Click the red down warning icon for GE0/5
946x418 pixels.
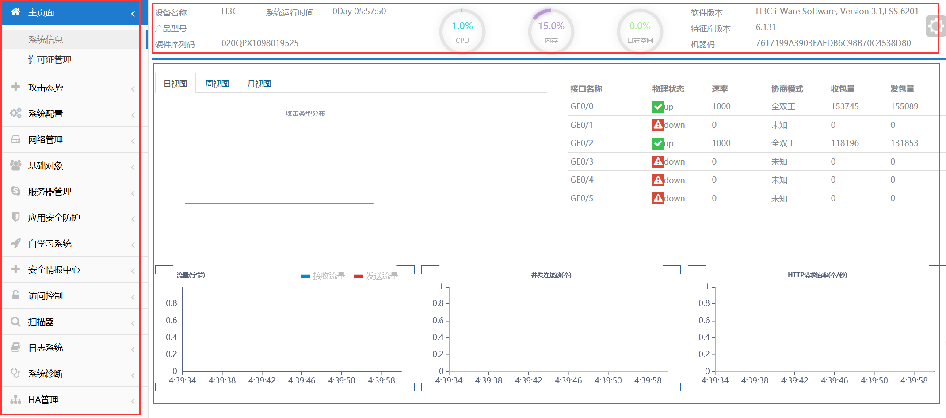click(657, 198)
